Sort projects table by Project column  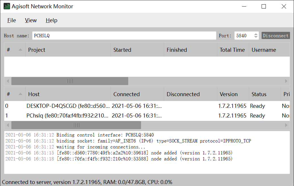pyautogui.click(x=68, y=50)
